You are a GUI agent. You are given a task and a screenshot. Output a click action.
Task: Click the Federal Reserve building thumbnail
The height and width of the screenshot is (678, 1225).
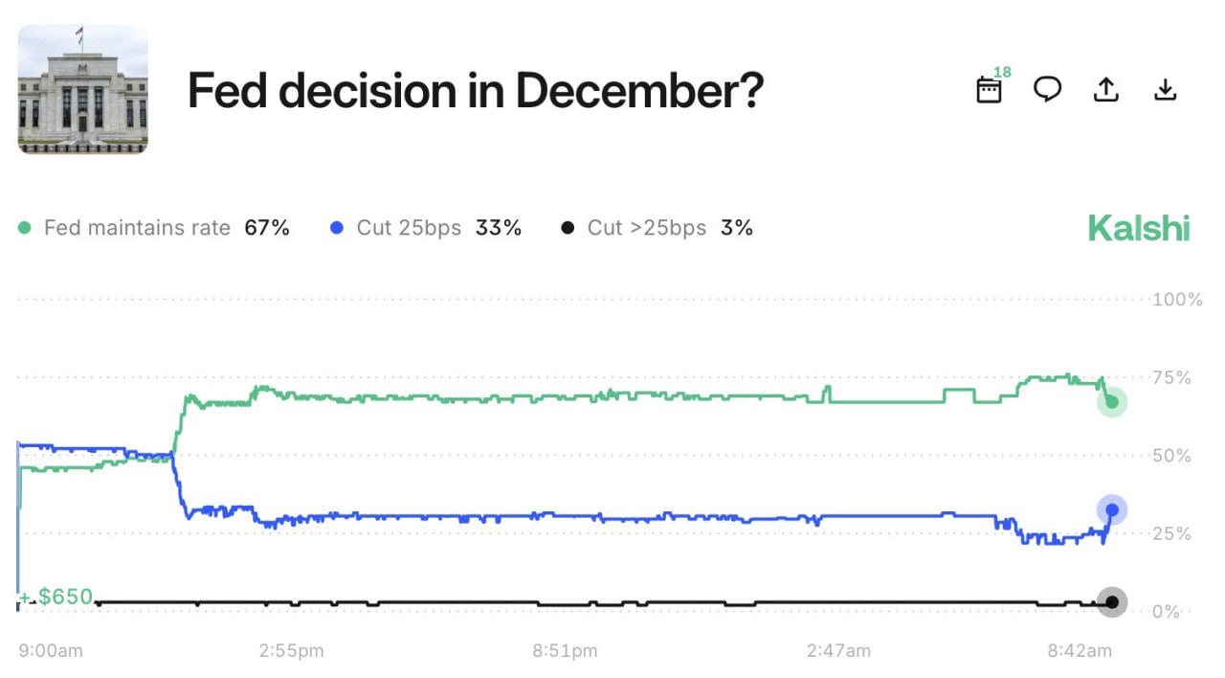[x=83, y=89]
